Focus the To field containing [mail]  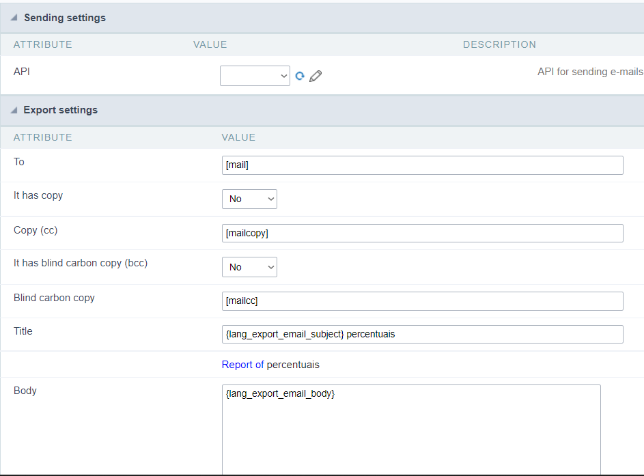422,165
